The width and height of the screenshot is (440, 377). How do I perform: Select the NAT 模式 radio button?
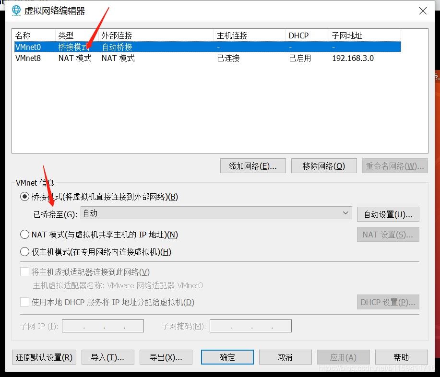pos(24,235)
